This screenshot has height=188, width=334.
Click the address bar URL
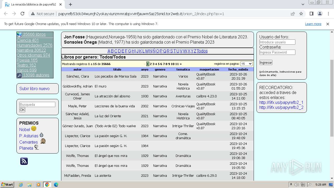pos(141,14)
